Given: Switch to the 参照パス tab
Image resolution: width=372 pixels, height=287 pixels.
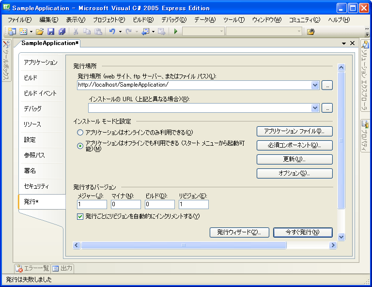Looking at the screenshot, I should click(41, 155).
